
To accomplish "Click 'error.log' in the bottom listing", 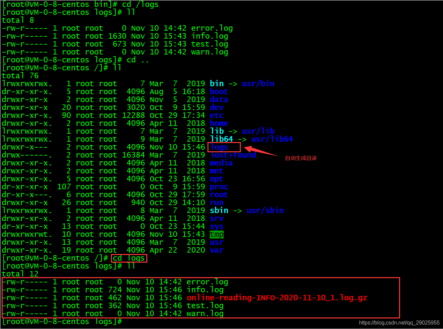I will tap(207, 282).
